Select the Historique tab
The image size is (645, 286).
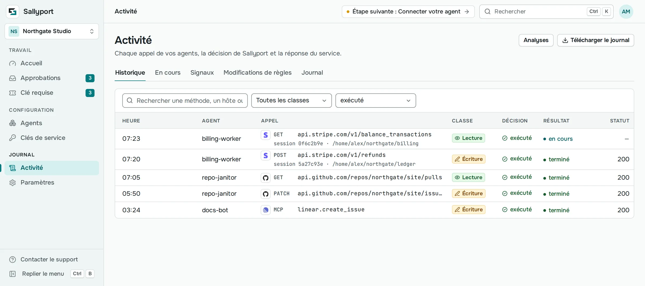pos(130,73)
